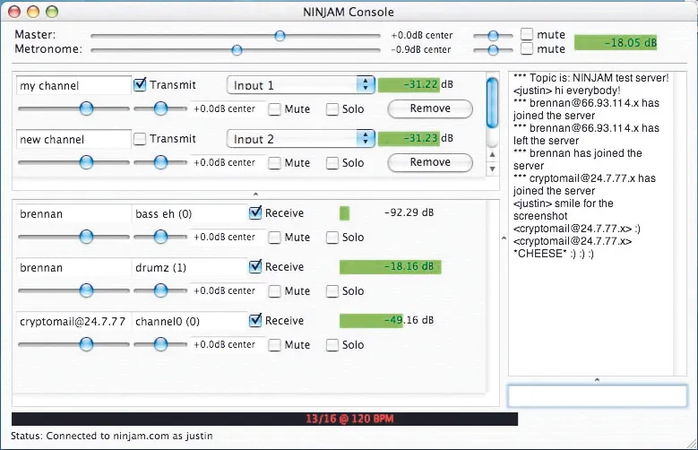
Task: Click the "drumz (1)" channel label
Action: 160,268
